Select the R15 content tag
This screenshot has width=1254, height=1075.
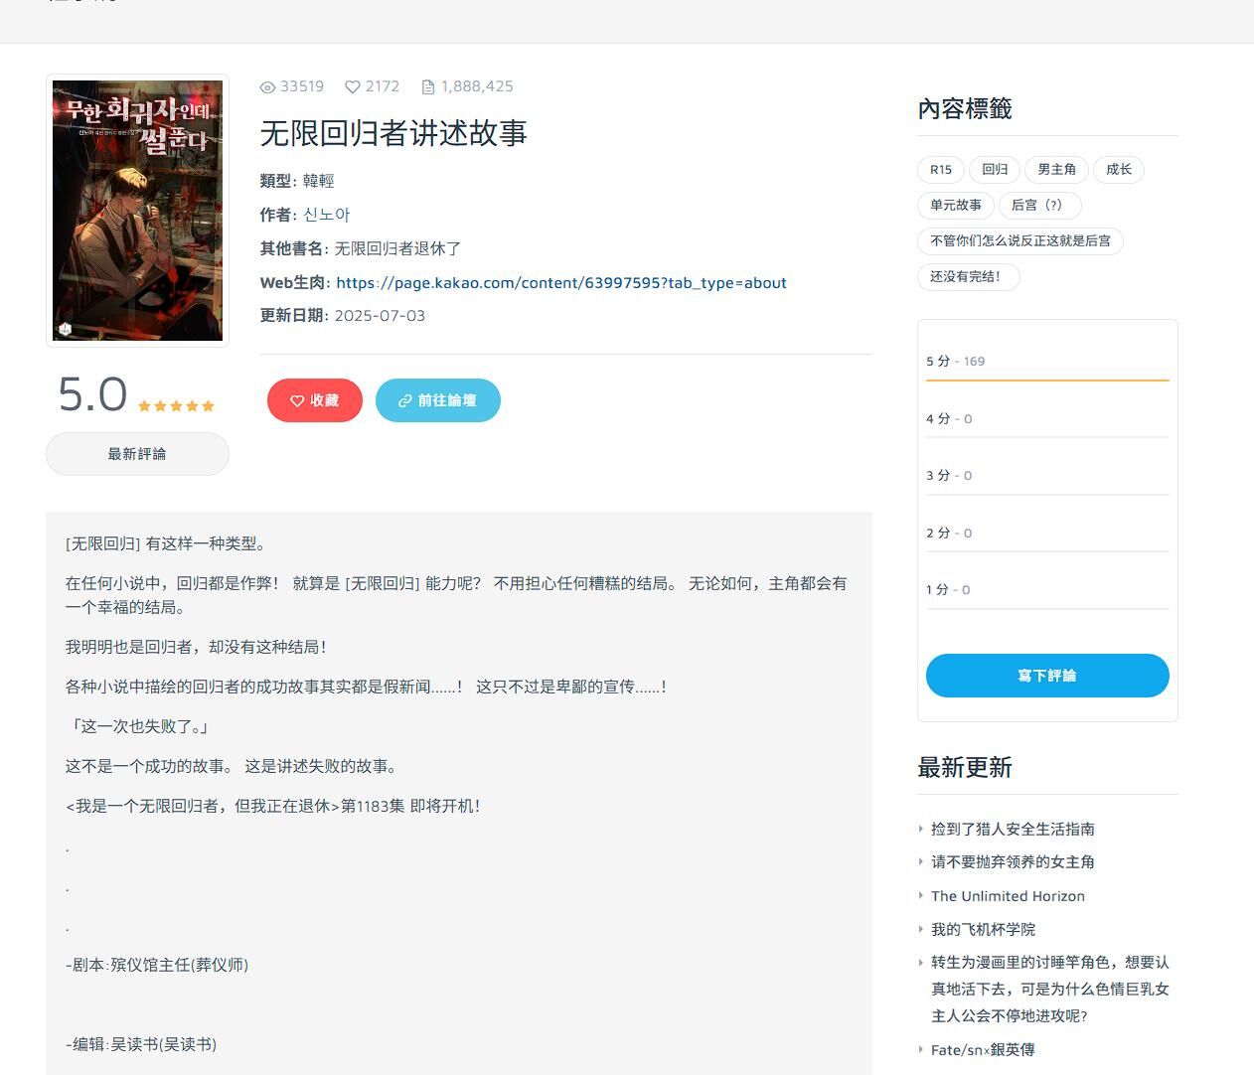point(940,169)
